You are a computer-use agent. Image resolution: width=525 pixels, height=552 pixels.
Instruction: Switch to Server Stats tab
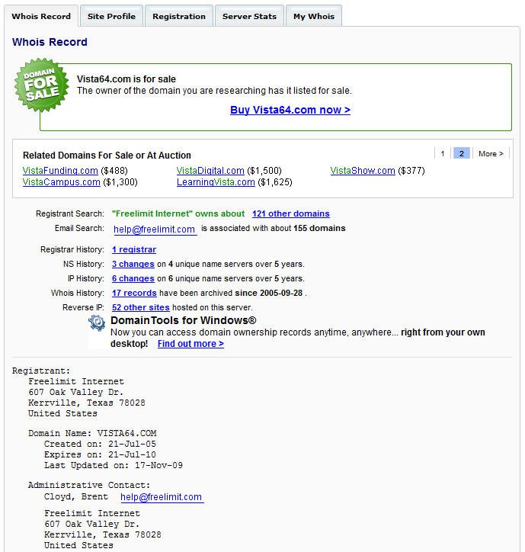(249, 17)
